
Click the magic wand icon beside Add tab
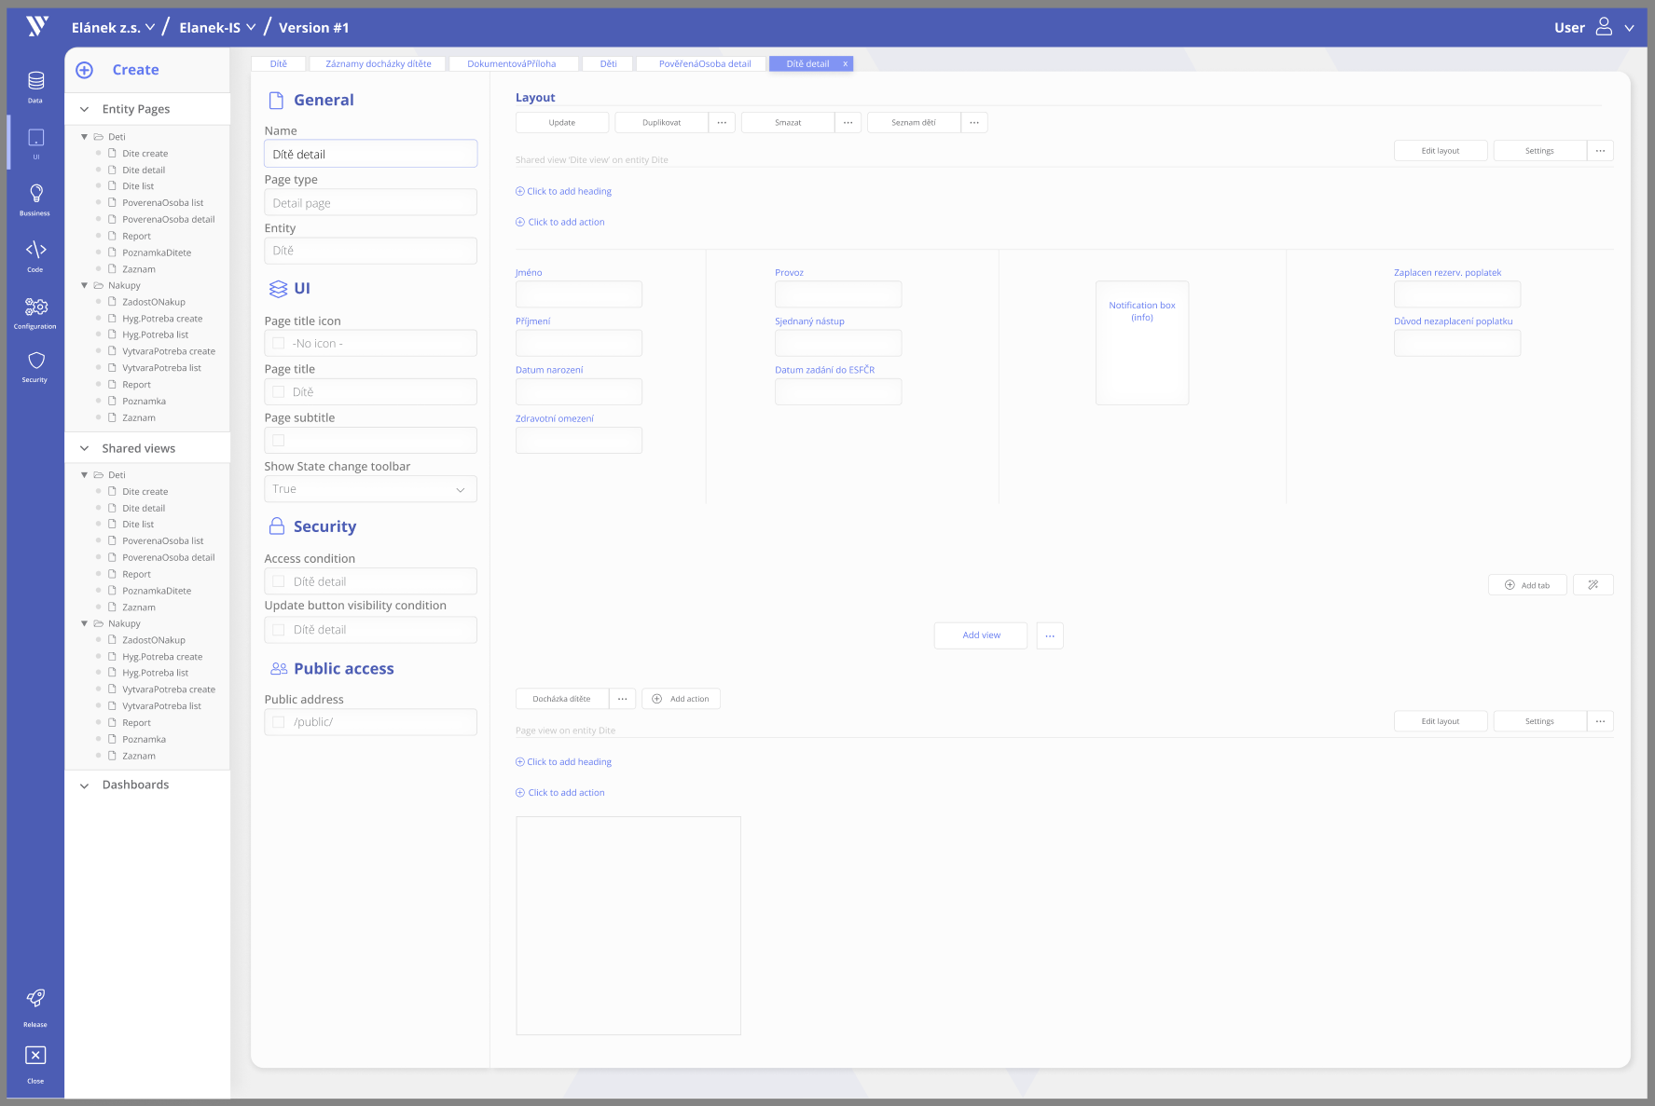(x=1593, y=585)
